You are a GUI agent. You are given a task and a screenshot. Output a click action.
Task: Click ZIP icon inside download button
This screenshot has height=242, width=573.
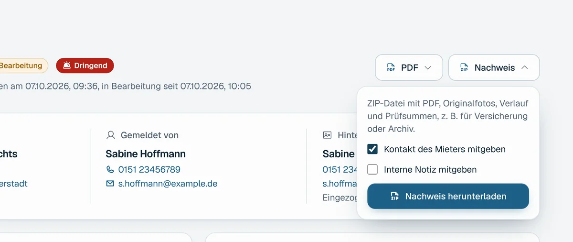[394, 196]
